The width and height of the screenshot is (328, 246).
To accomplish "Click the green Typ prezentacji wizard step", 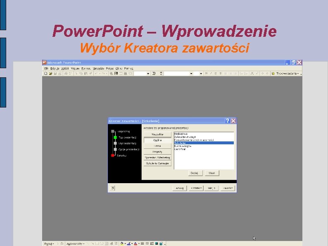I will pyautogui.click(x=115, y=138).
